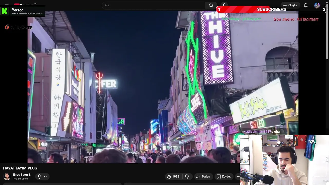Click the SUBSCRIBERS goal bar

pyautogui.click(x=272, y=10)
